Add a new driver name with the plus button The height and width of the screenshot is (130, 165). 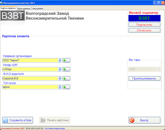66,78
